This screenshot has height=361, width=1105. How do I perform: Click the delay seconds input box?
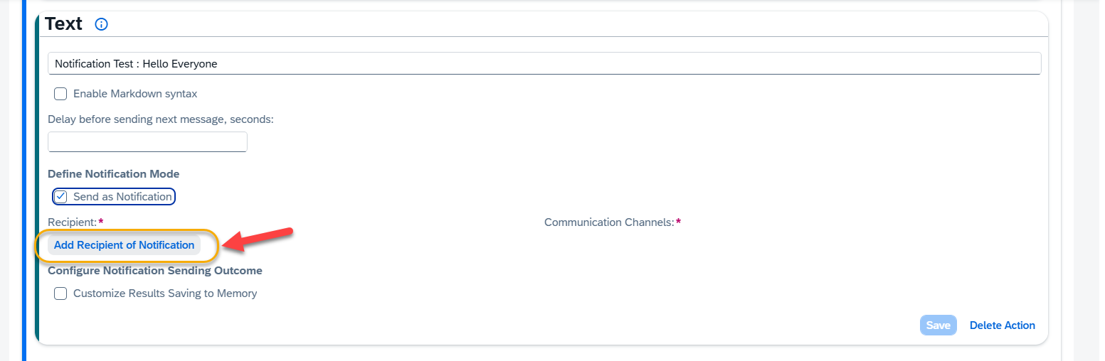147,142
